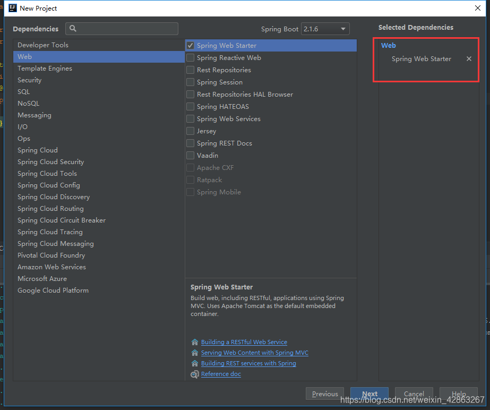The image size is (490, 410).
Task: Select the I/O category
Action: pos(99,126)
